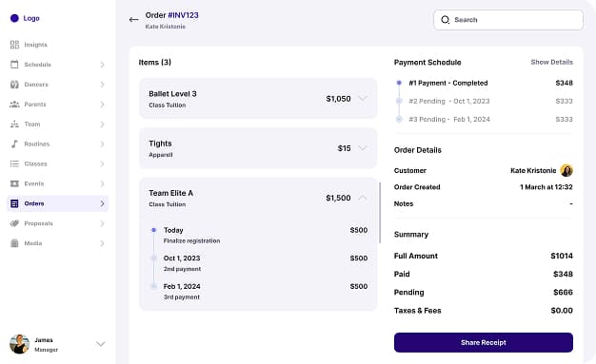This screenshot has width=596, height=364.
Task: Expand the Ballet Level 3 item
Action: pyautogui.click(x=363, y=98)
